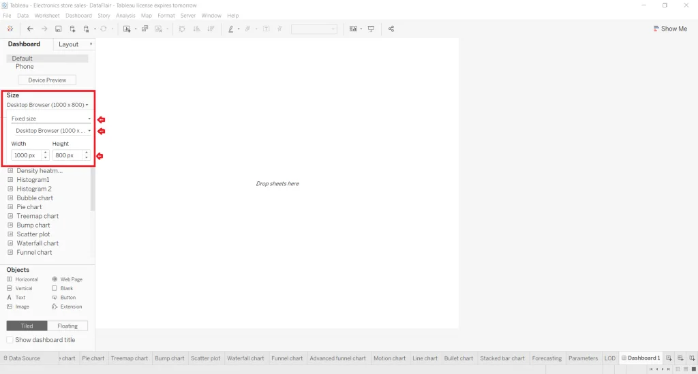Select the Default device layout
This screenshot has height=374, width=698.
47,59
